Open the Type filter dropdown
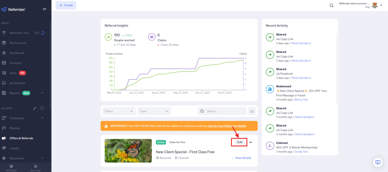 click(154, 111)
